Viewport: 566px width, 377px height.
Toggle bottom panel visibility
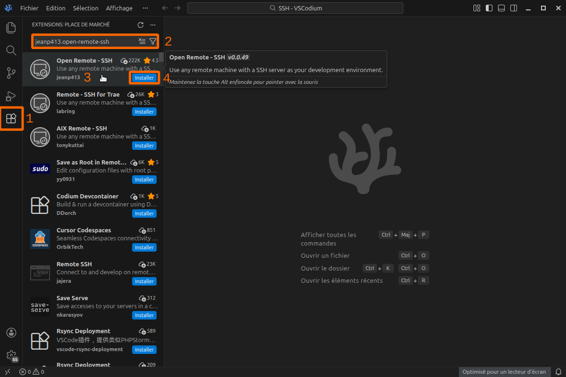pos(501,8)
